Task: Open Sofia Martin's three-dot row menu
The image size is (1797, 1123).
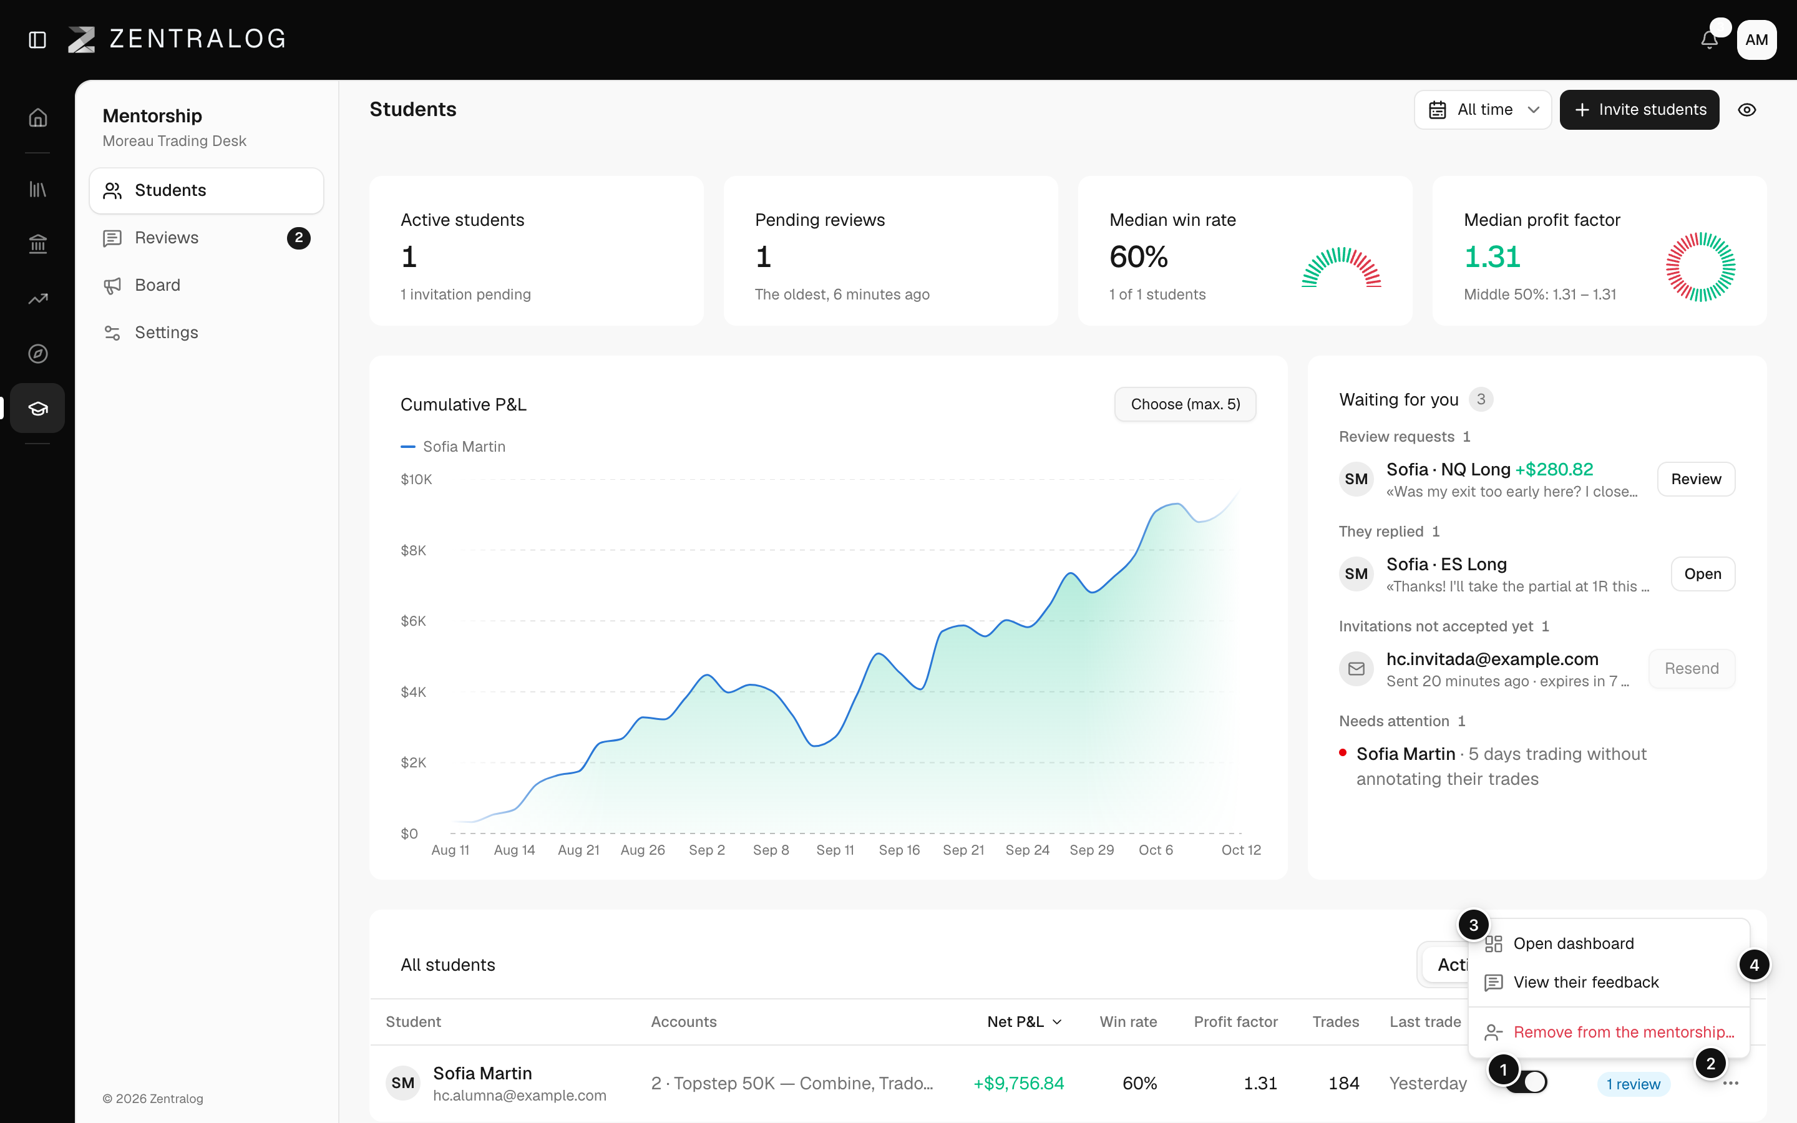Action: point(1731,1083)
